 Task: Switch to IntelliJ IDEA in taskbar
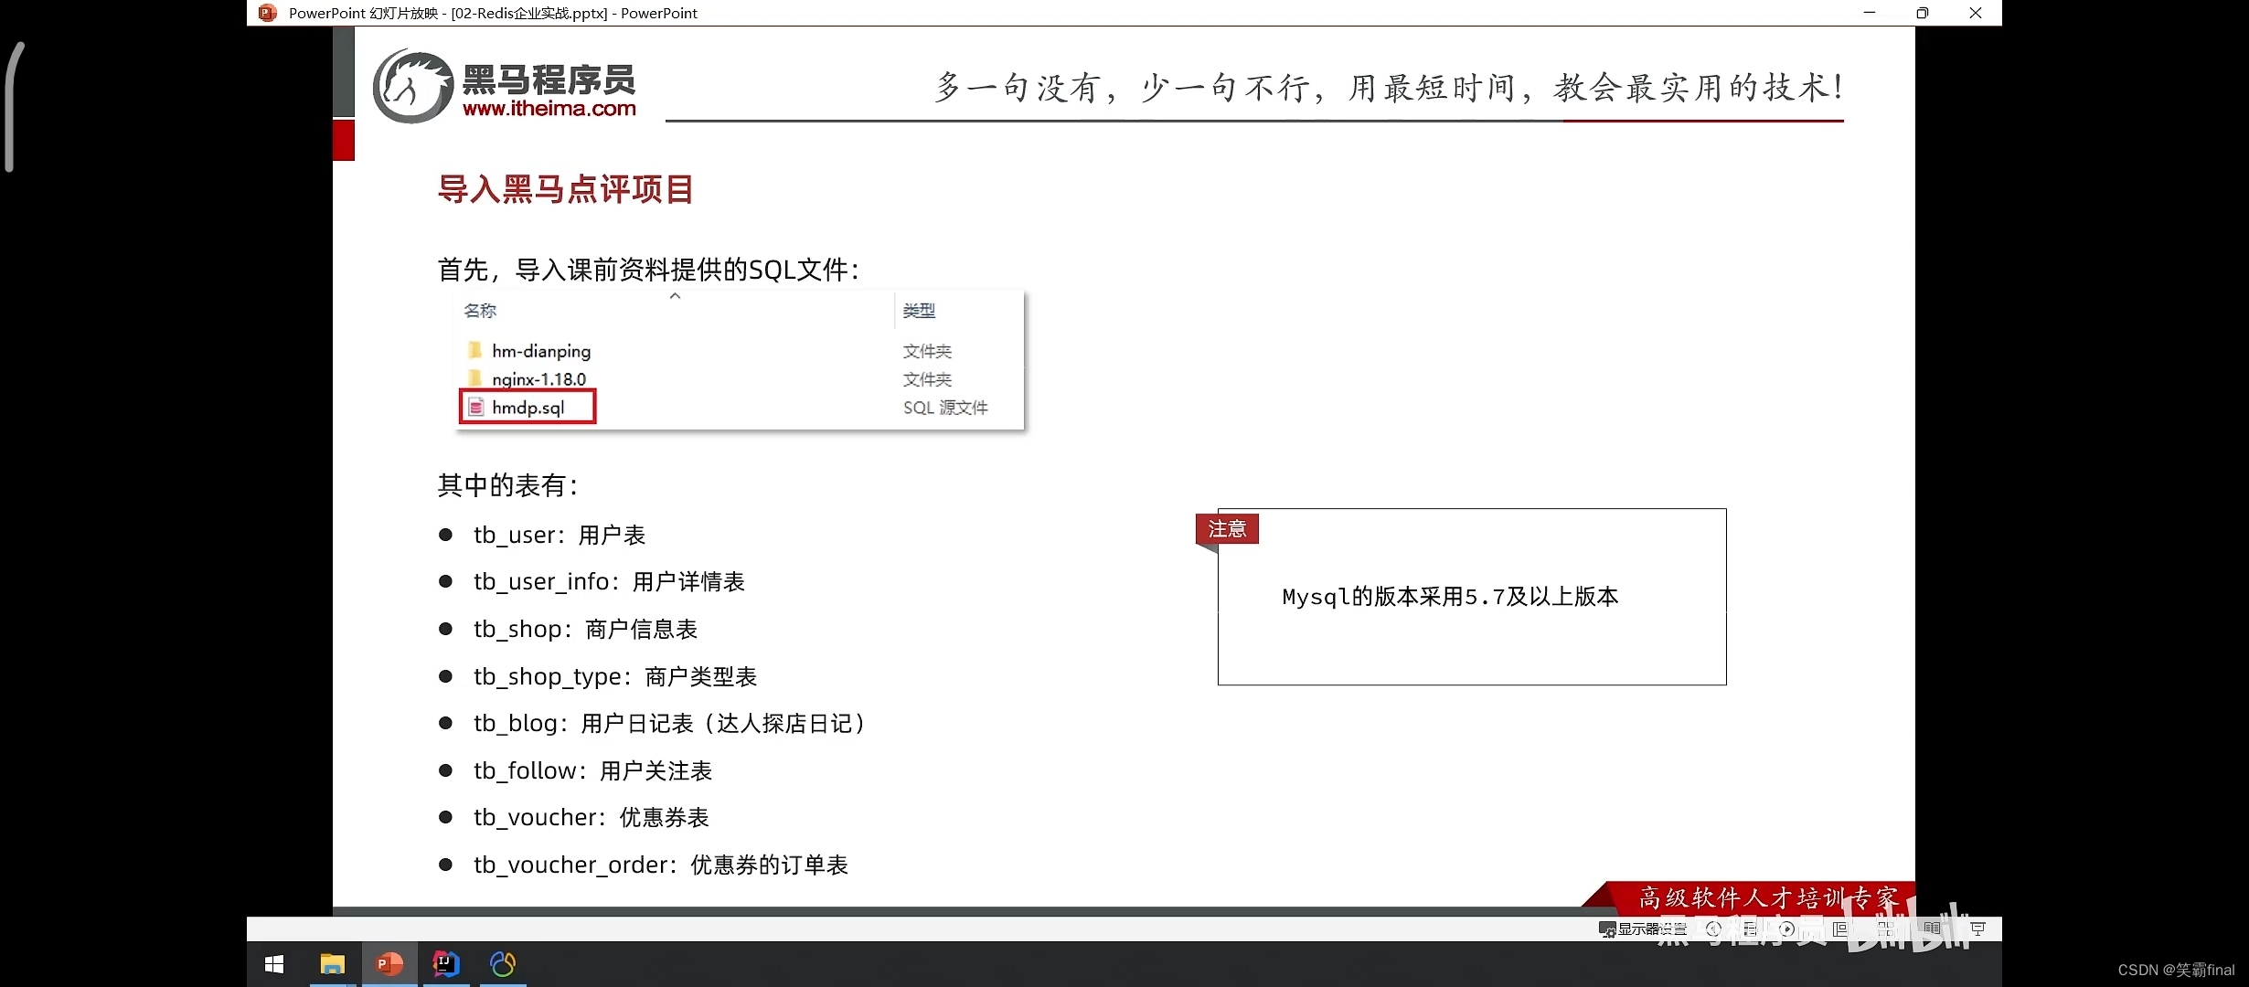pyautogui.click(x=445, y=964)
